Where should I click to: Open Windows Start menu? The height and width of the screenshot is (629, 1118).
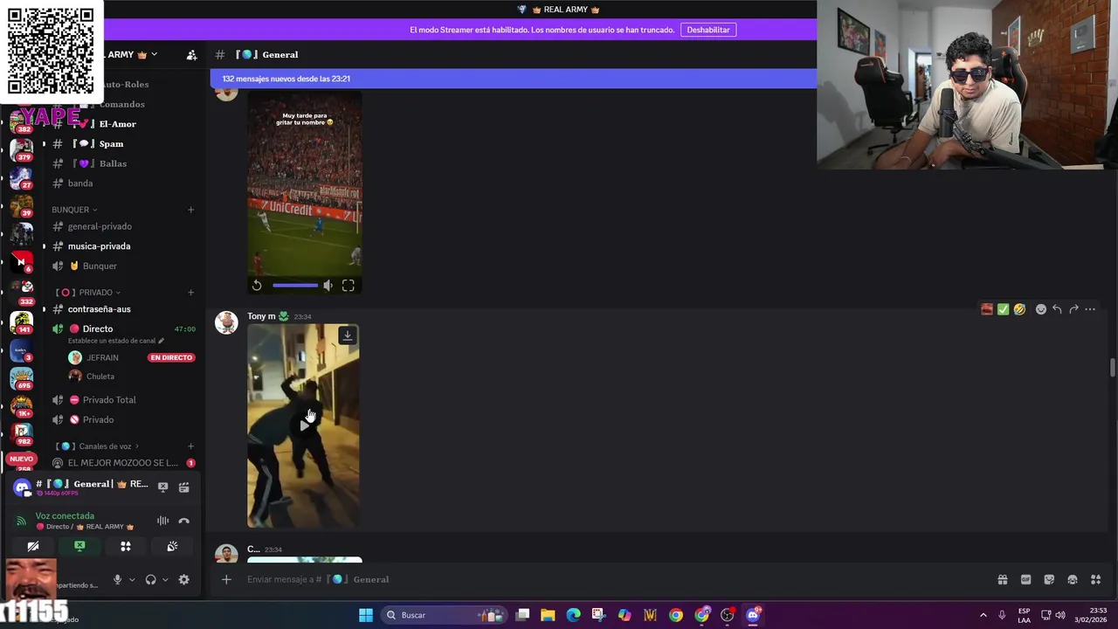click(x=366, y=615)
